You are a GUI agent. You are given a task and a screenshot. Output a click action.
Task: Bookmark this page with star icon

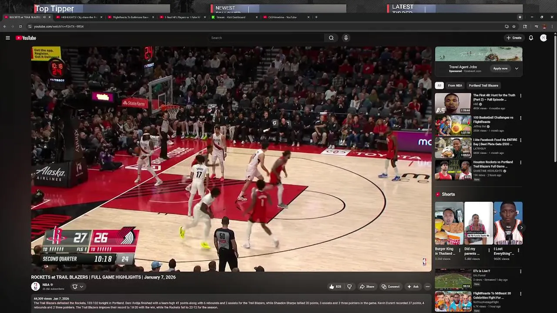pos(513,27)
